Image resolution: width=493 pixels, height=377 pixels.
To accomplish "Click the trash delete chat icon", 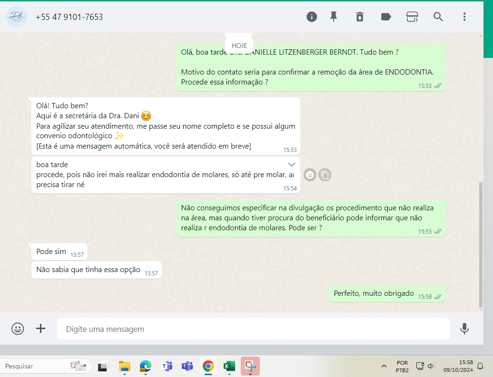I will pyautogui.click(x=360, y=17).
